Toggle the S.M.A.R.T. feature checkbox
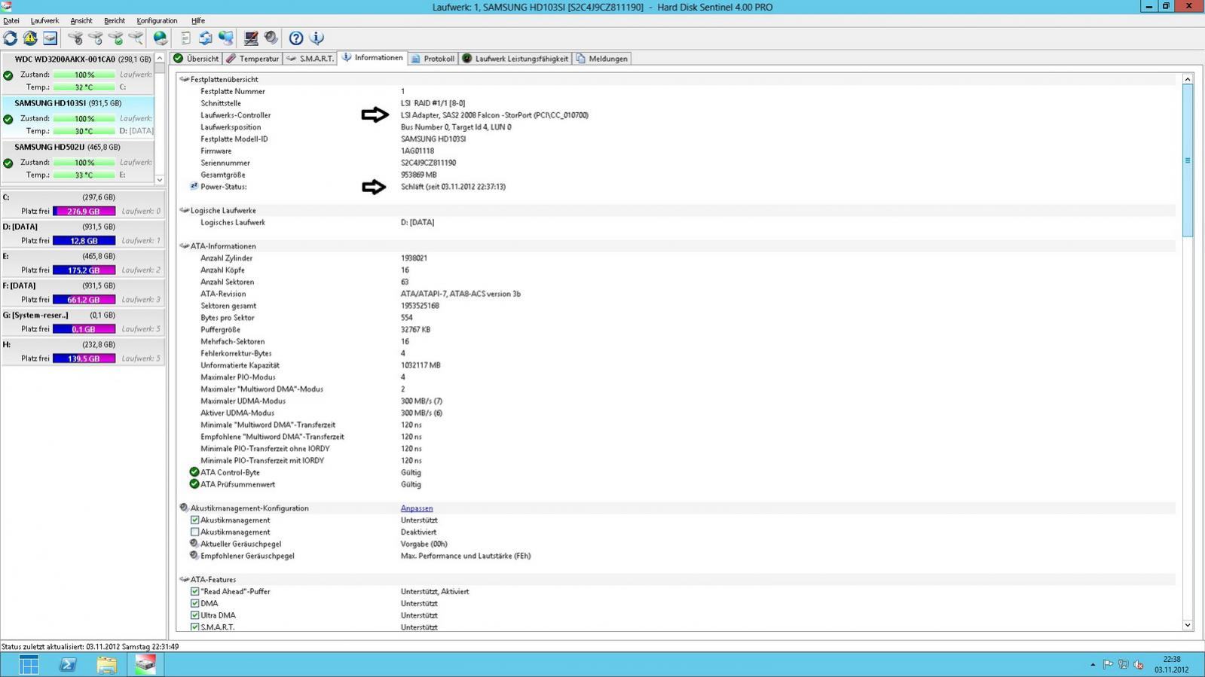The width and height of the screenshot is (1205, 677). [x=194, y=627]
